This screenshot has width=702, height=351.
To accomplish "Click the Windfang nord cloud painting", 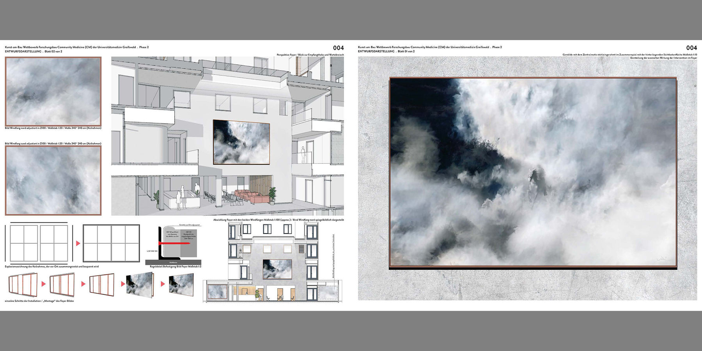I will (x=53, y=91).
